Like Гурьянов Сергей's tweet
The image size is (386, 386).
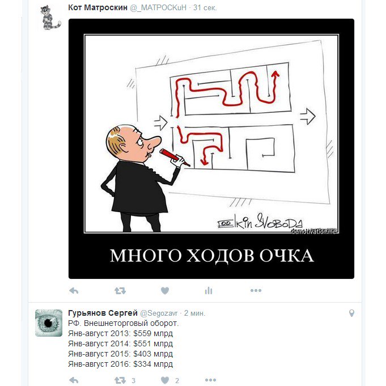click(165, 380)
